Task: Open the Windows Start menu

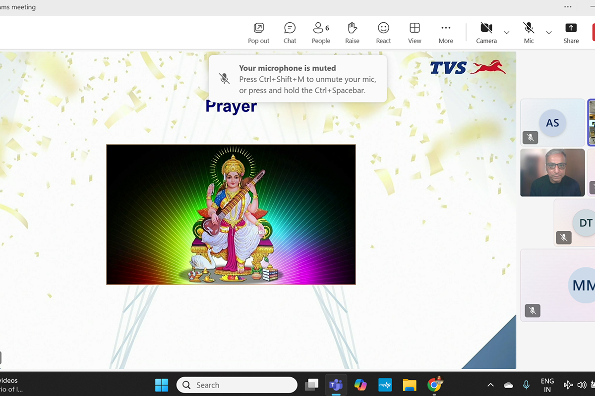Action: [162, 385]
